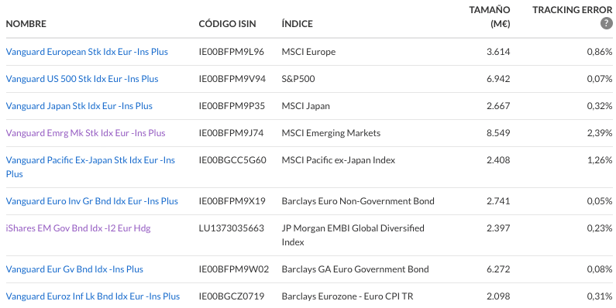Follow the Vanguard Japan Stk Idx link

[x=79, y=106]
